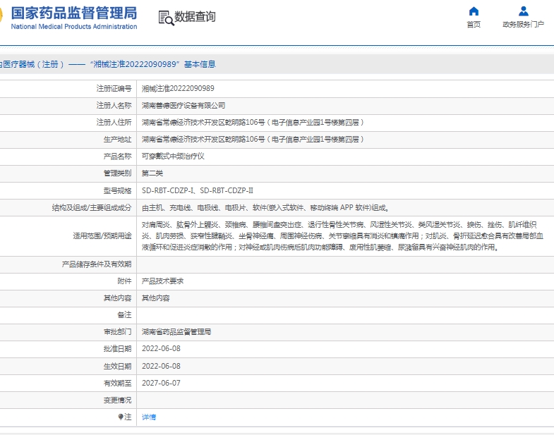The width and height of the screenshot is (554, 435).
Task: Click the 政务服务门户 text label
Action: click(x=523, y=25)
